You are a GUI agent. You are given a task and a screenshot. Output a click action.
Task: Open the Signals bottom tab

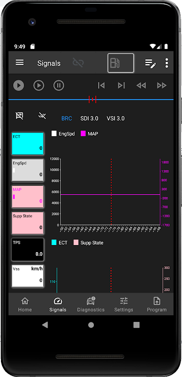58,304
